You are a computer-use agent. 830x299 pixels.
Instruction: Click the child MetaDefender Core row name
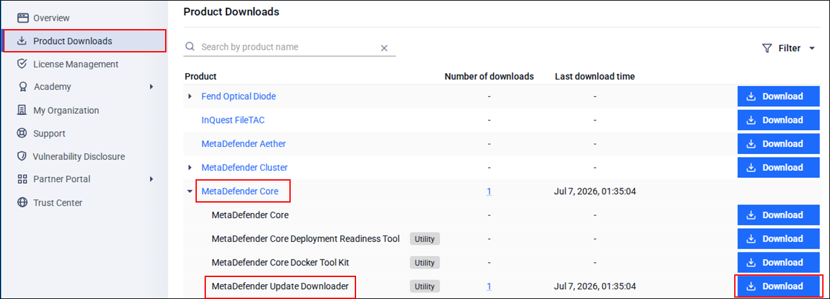(250, 215)
